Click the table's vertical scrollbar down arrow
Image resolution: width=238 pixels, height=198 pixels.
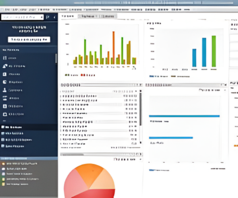click(141, 143)
